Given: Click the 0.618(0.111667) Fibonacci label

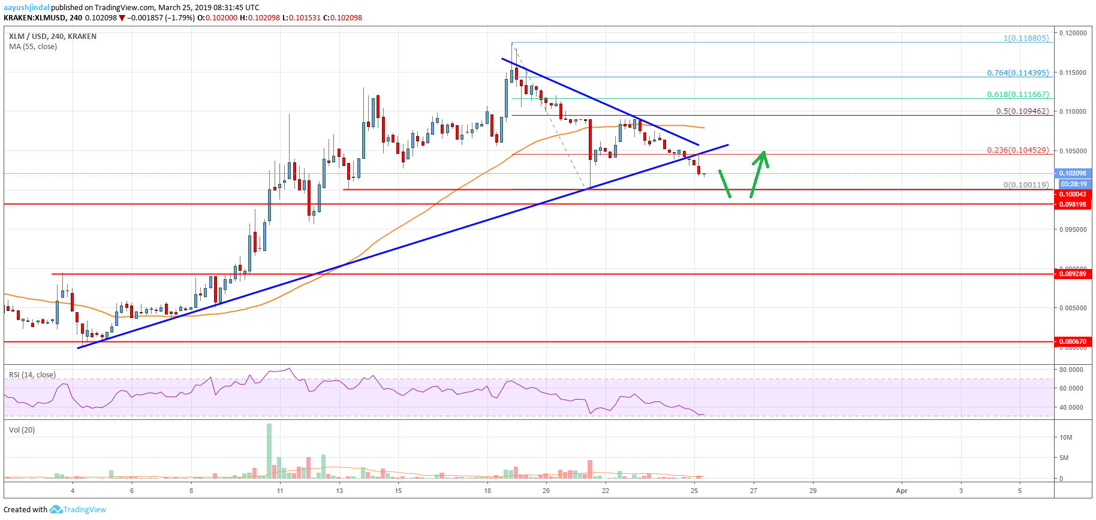Looking at the screenshot, I should [1018, 95].
